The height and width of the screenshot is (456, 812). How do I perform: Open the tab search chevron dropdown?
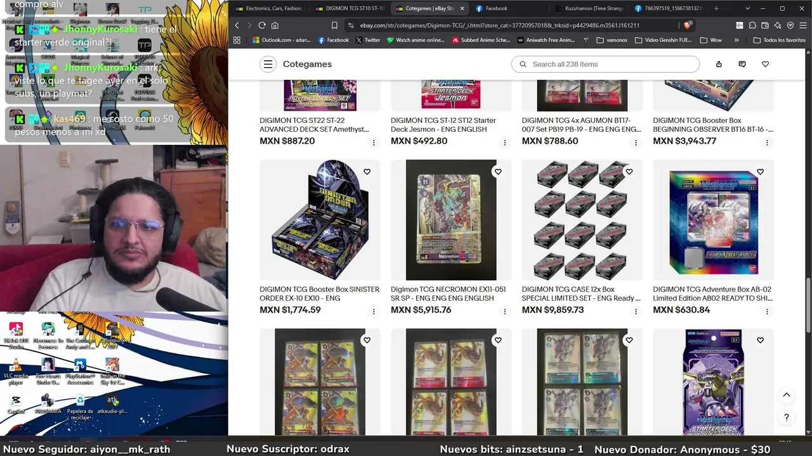coord(747,8)
